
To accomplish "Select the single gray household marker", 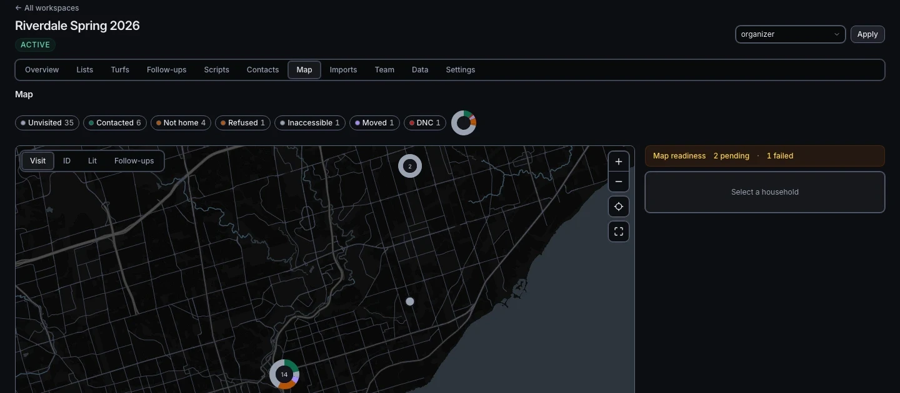I will pyautogui.click(x=410, y=301).
